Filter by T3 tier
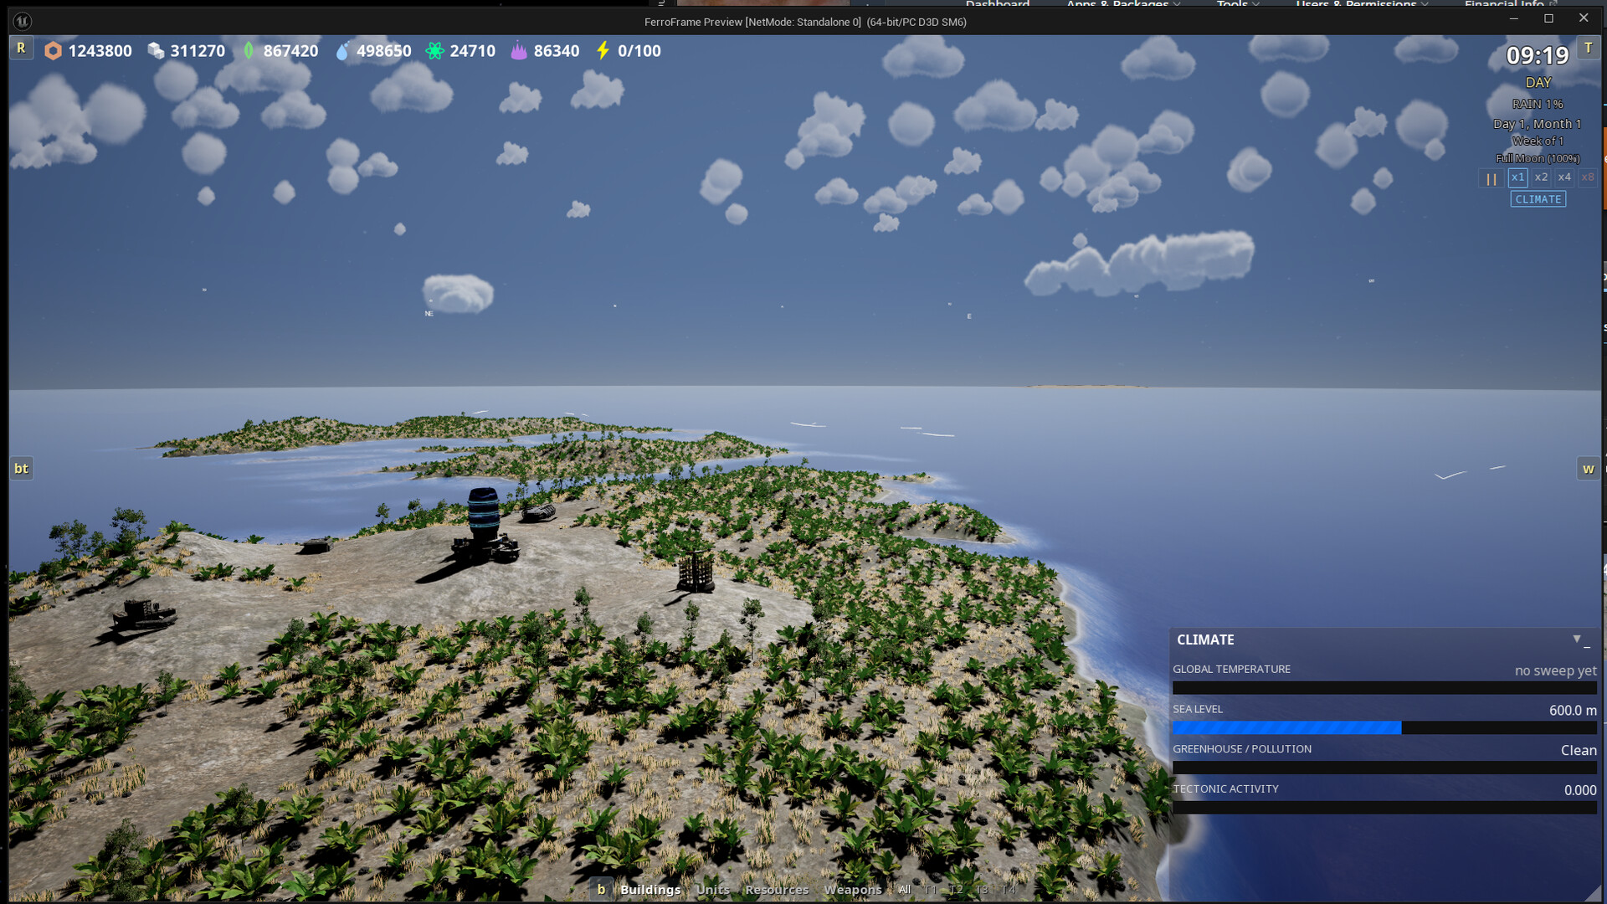The width and height of the screenshot is (1607, 904). coord(982,890)
